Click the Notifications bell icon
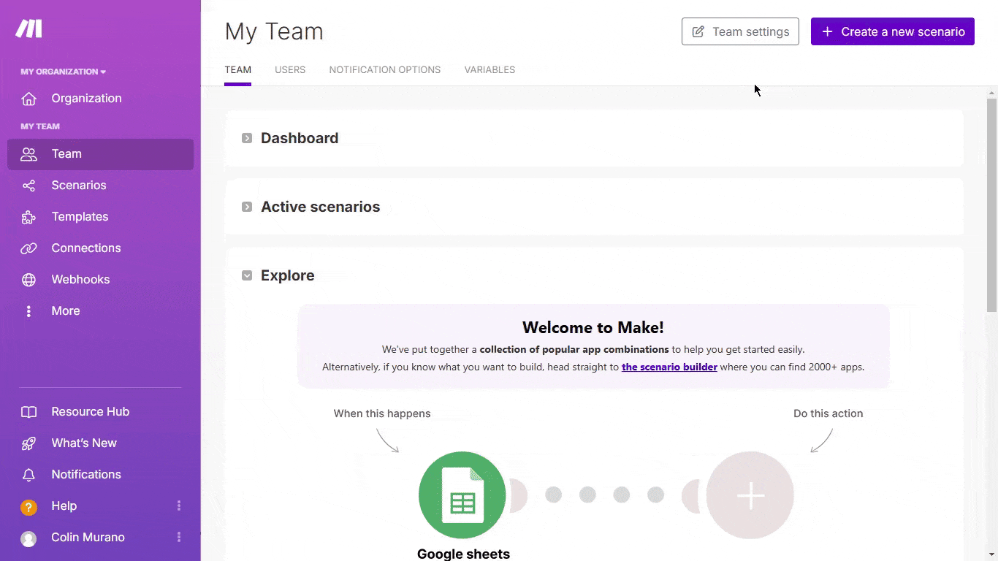Viewport: 998px width, 561px height. click(x=28, y=475)
